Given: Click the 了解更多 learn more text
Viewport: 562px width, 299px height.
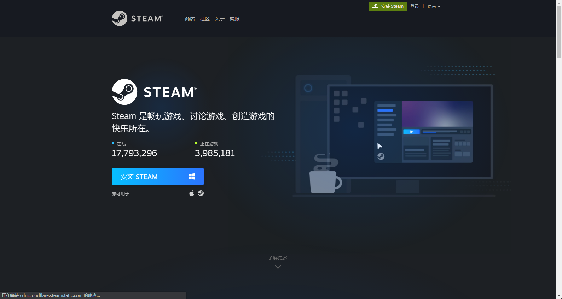Looking at the screenshot, I should tap(278, 258).
